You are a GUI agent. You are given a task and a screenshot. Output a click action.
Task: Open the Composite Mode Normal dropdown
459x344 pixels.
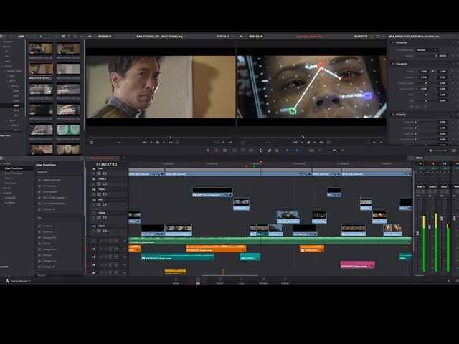point(427,50)
